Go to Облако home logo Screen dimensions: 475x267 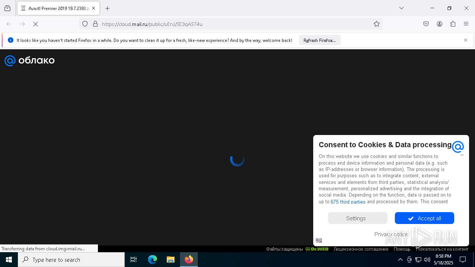click(x=30, y=60)
